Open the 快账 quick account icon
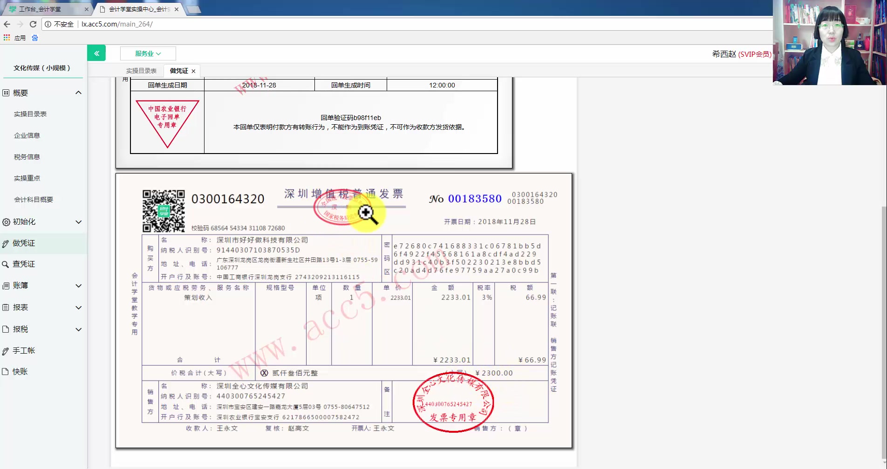Viewport: 887px width, 469px height. 5,371
